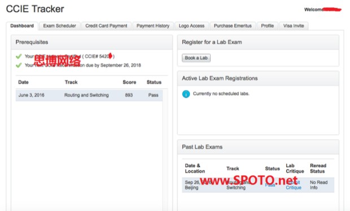This screenshot has width=350, height=211.
Task: Click the green checkmark next to CCIE number
Action: pos(19,56)
